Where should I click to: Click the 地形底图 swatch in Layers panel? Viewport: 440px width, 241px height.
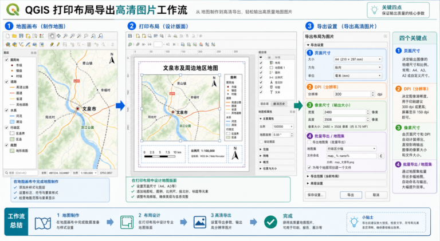pos(12,151)
